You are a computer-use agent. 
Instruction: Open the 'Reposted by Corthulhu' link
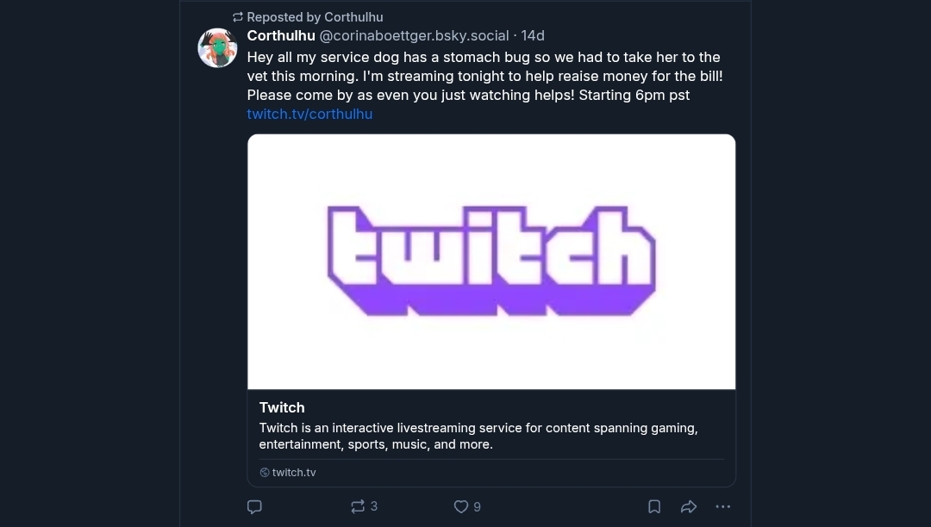pos(315,17)
